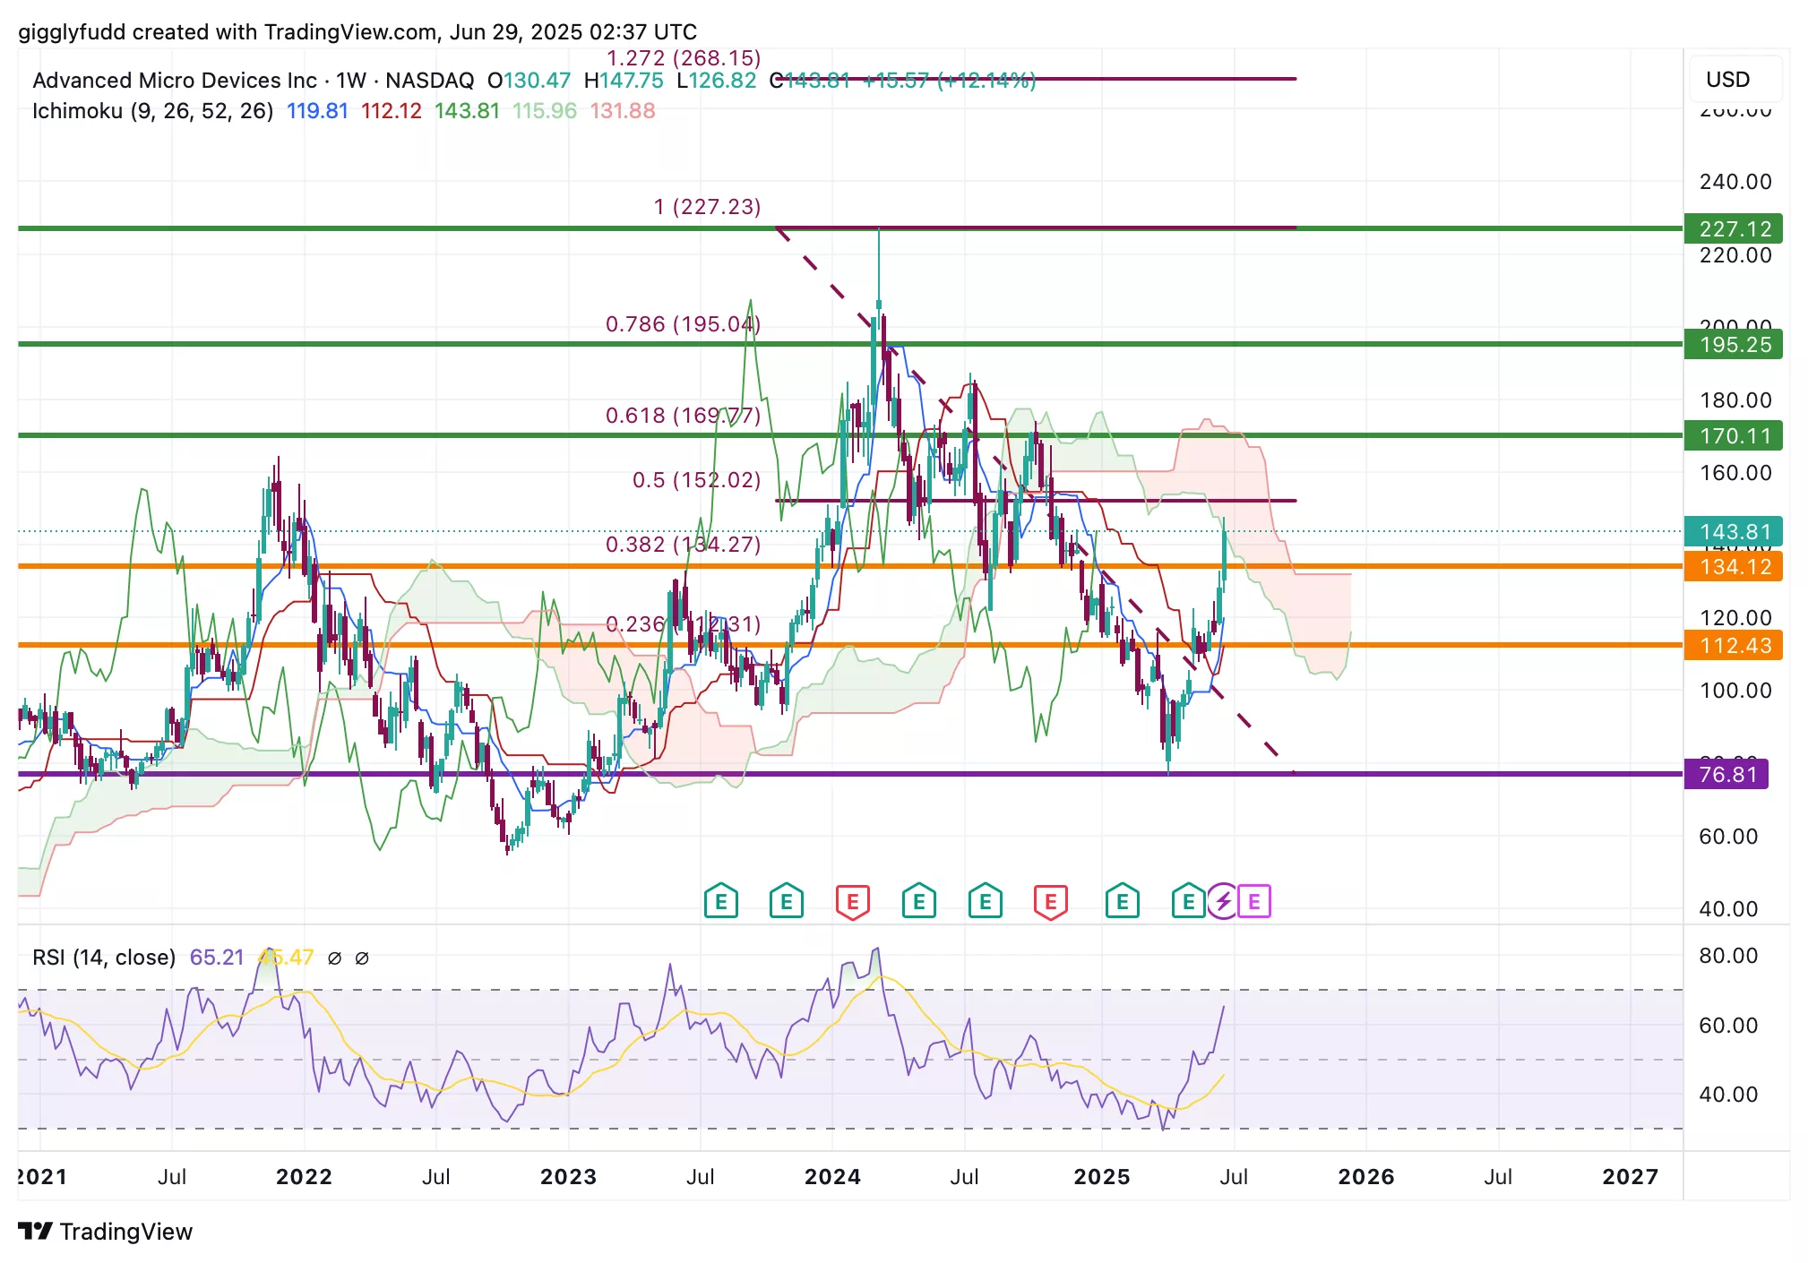This screenshot has width=1808, height=1263.
Task: Click the TradingView logo at the bottom left
Action: (x=106, y=1232)
